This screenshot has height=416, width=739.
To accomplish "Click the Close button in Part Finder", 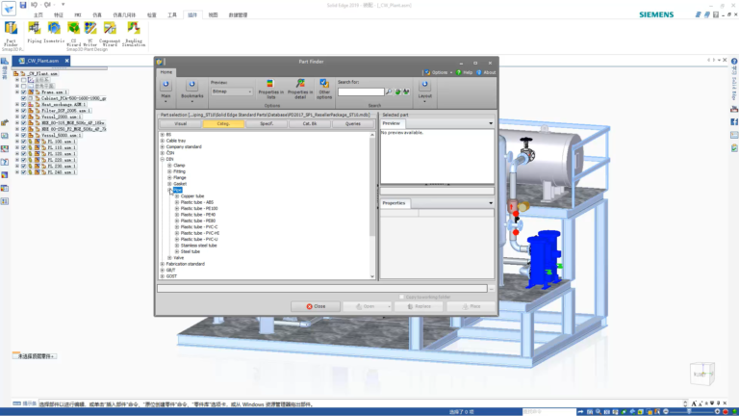I will pos(316,306).
